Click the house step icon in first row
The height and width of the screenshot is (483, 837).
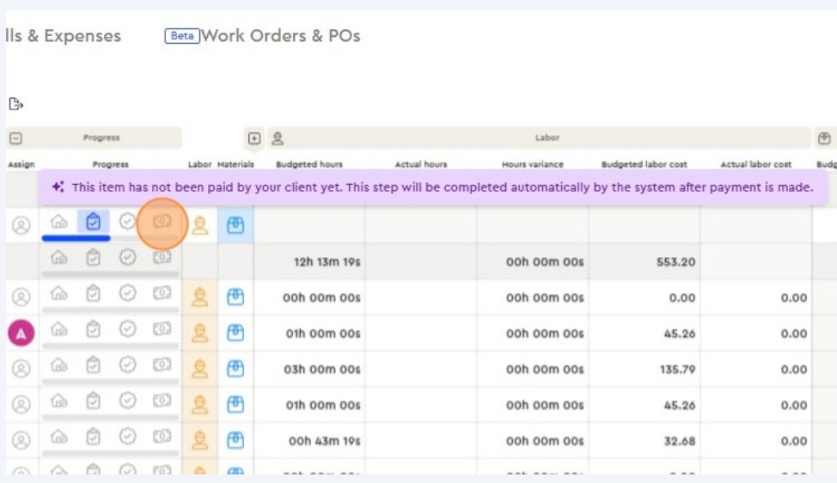(x=58, y=222)
